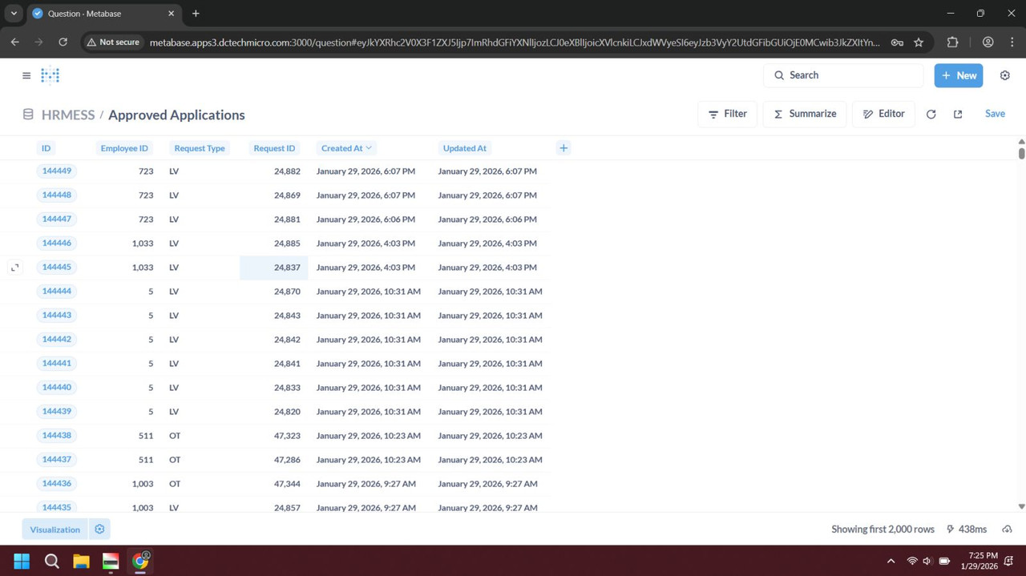The image size is (1026, 576).
Task: Open the tab search dropdown arrow
Action: click(14, 14)
